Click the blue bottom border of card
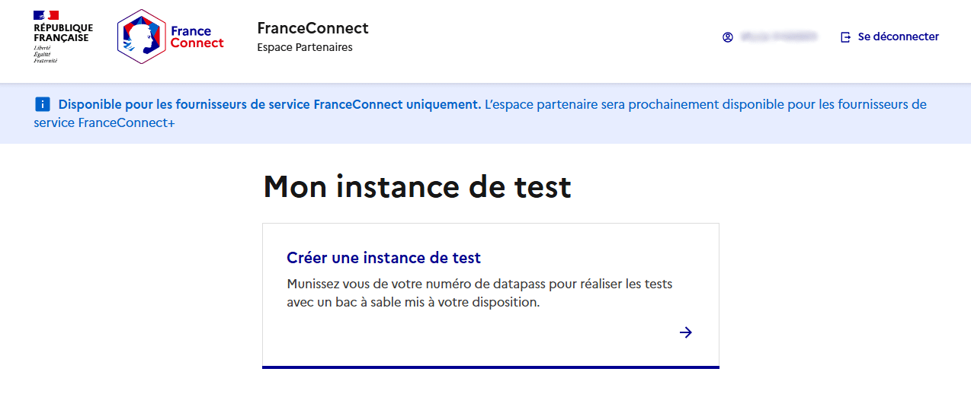The height and width of the screenshot is (410, 971). (x=491, y=367)
